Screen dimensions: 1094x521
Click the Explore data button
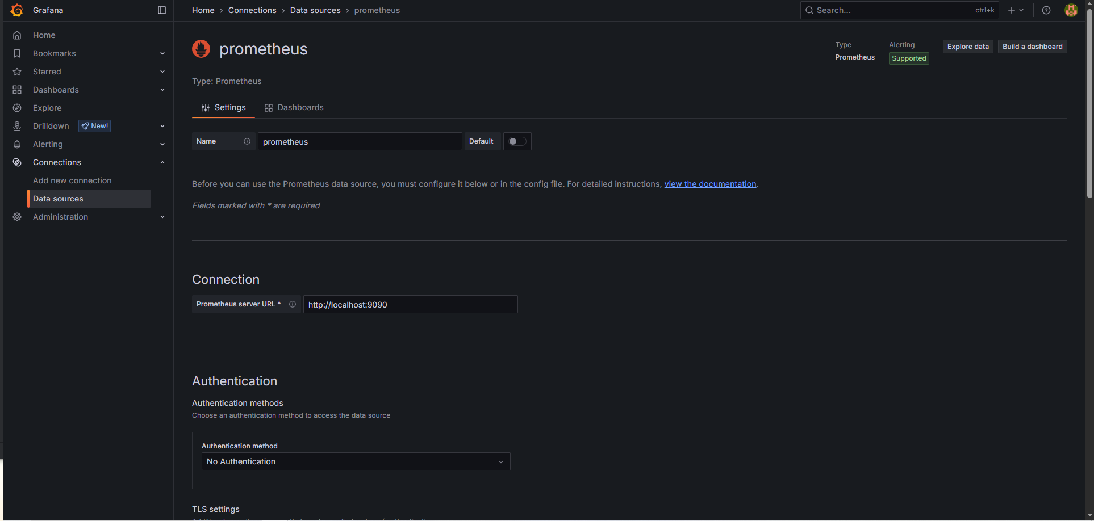(x=968, y=47)
